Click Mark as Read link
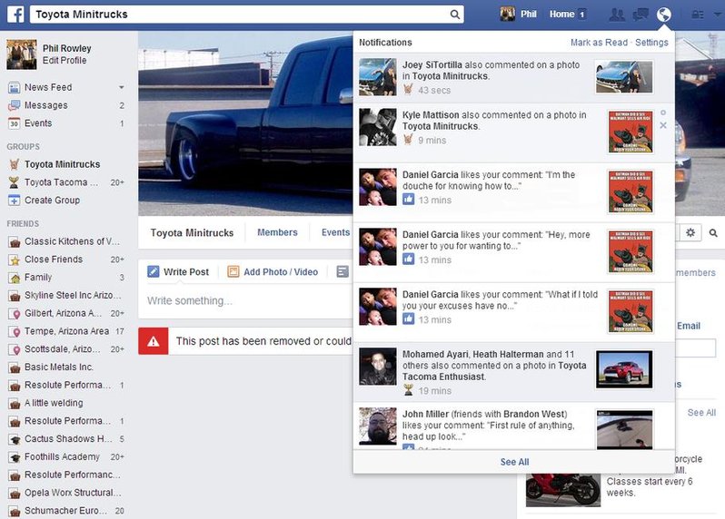This screenshot has height=519, width=725. [599, 43]
